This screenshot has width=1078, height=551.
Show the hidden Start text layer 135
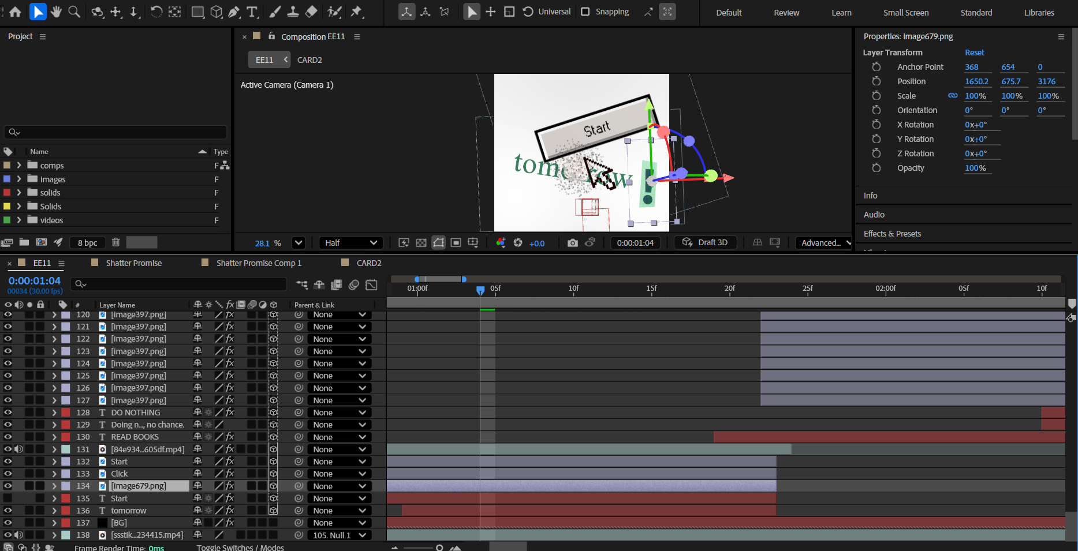tap(8, 498)
